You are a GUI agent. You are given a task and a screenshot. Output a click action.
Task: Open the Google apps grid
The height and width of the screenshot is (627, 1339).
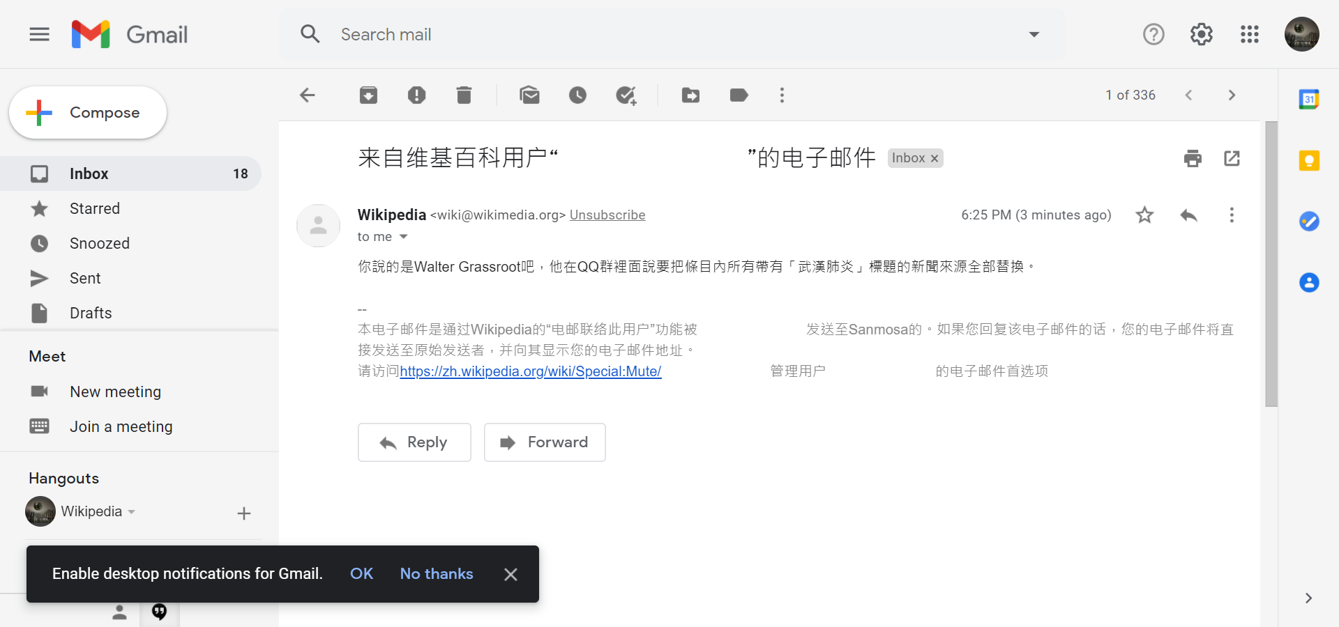pyautogui.click(x=1249, y=34)
